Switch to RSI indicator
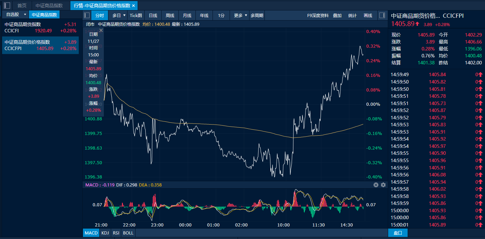This screenshot has width=485, height=239. tap(116, 233)
